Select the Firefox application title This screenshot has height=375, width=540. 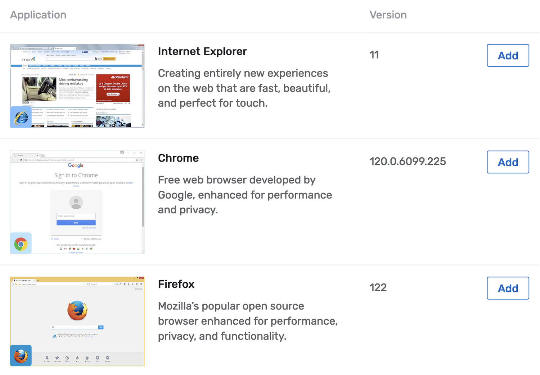pyautogui.click(x=176, y=284)
